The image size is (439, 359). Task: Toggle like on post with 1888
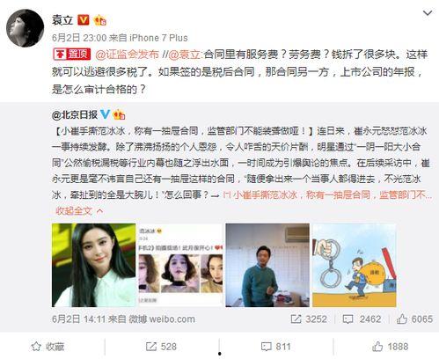point(391,347)
